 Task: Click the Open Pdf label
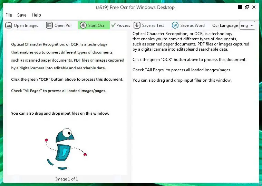click(63, 25)
